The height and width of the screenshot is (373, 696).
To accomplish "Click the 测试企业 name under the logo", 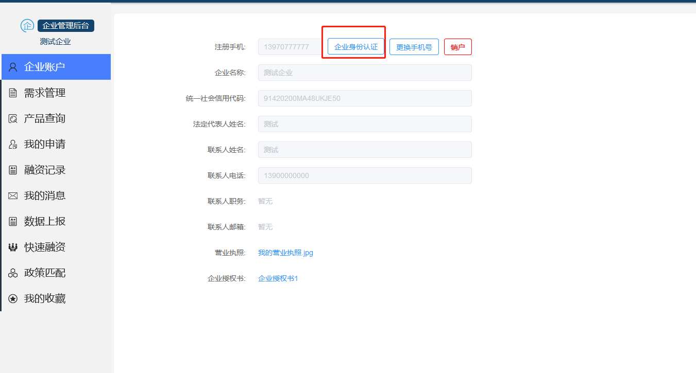I will pyautogui.click(x=55, y=42).
